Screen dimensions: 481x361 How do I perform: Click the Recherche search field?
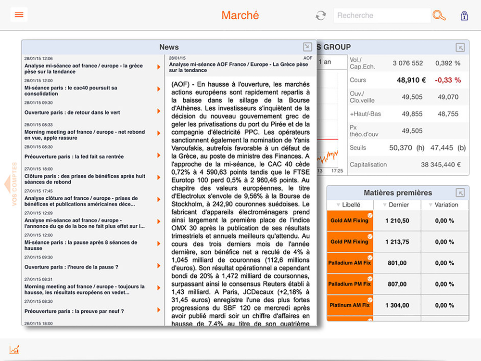[381, 15]
